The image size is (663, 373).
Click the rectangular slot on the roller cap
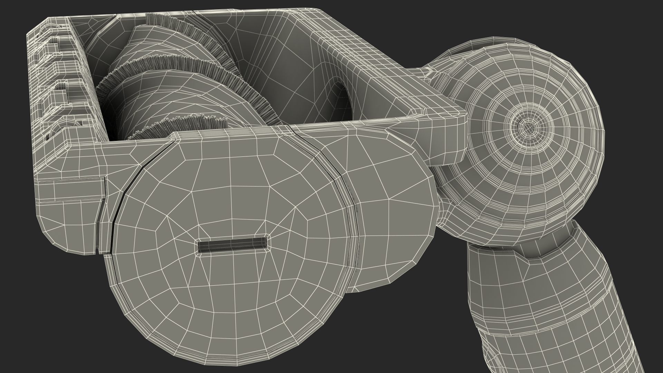pyautogui.click(x=232, y=245)
